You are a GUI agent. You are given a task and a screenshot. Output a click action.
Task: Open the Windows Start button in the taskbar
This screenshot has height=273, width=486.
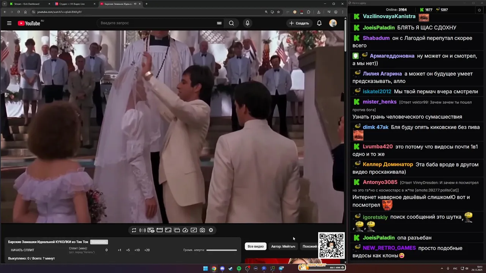(205, 268)
